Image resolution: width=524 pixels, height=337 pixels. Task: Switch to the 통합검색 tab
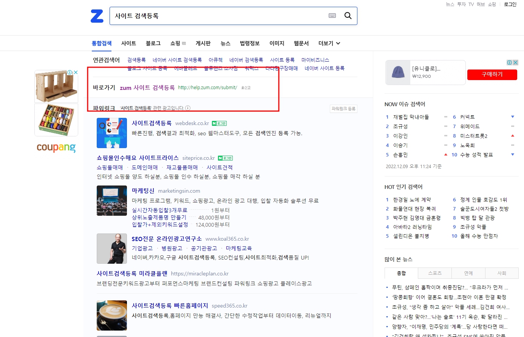click(102, 43)
